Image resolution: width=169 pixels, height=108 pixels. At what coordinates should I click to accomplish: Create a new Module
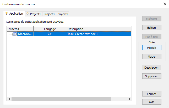pos(151,48)
